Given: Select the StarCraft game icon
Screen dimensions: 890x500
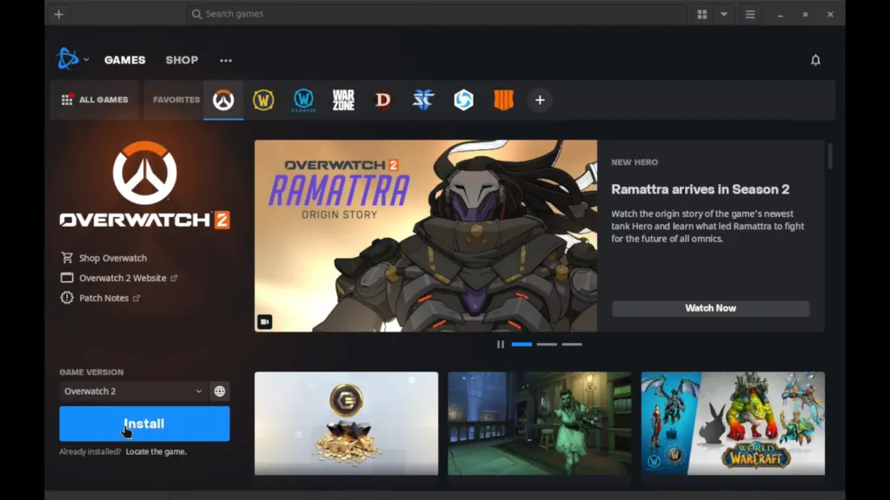Looking at the screenshot, I should [x=423, y=100].
